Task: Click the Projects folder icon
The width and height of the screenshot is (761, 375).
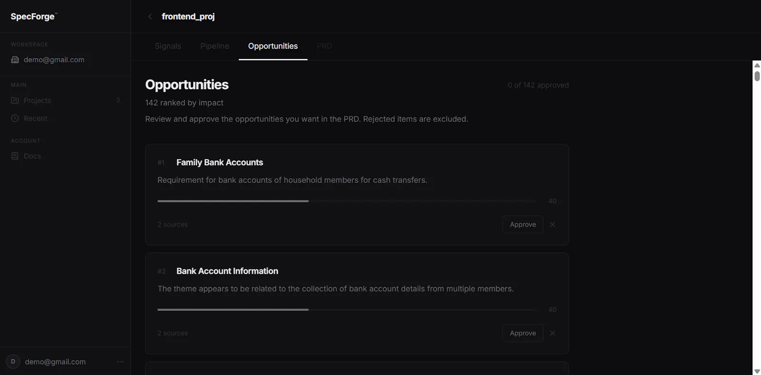Action: [15, 100]
